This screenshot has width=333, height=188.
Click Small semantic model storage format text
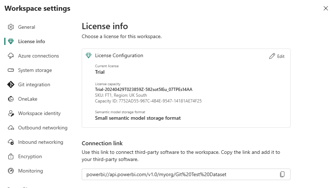138,118
